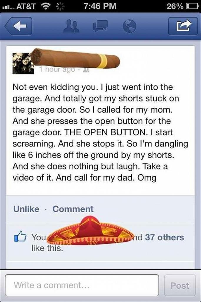The width and height of the screenshot is (201, 302).
Task: Tap the back arrow button
Action: (19, 26)
